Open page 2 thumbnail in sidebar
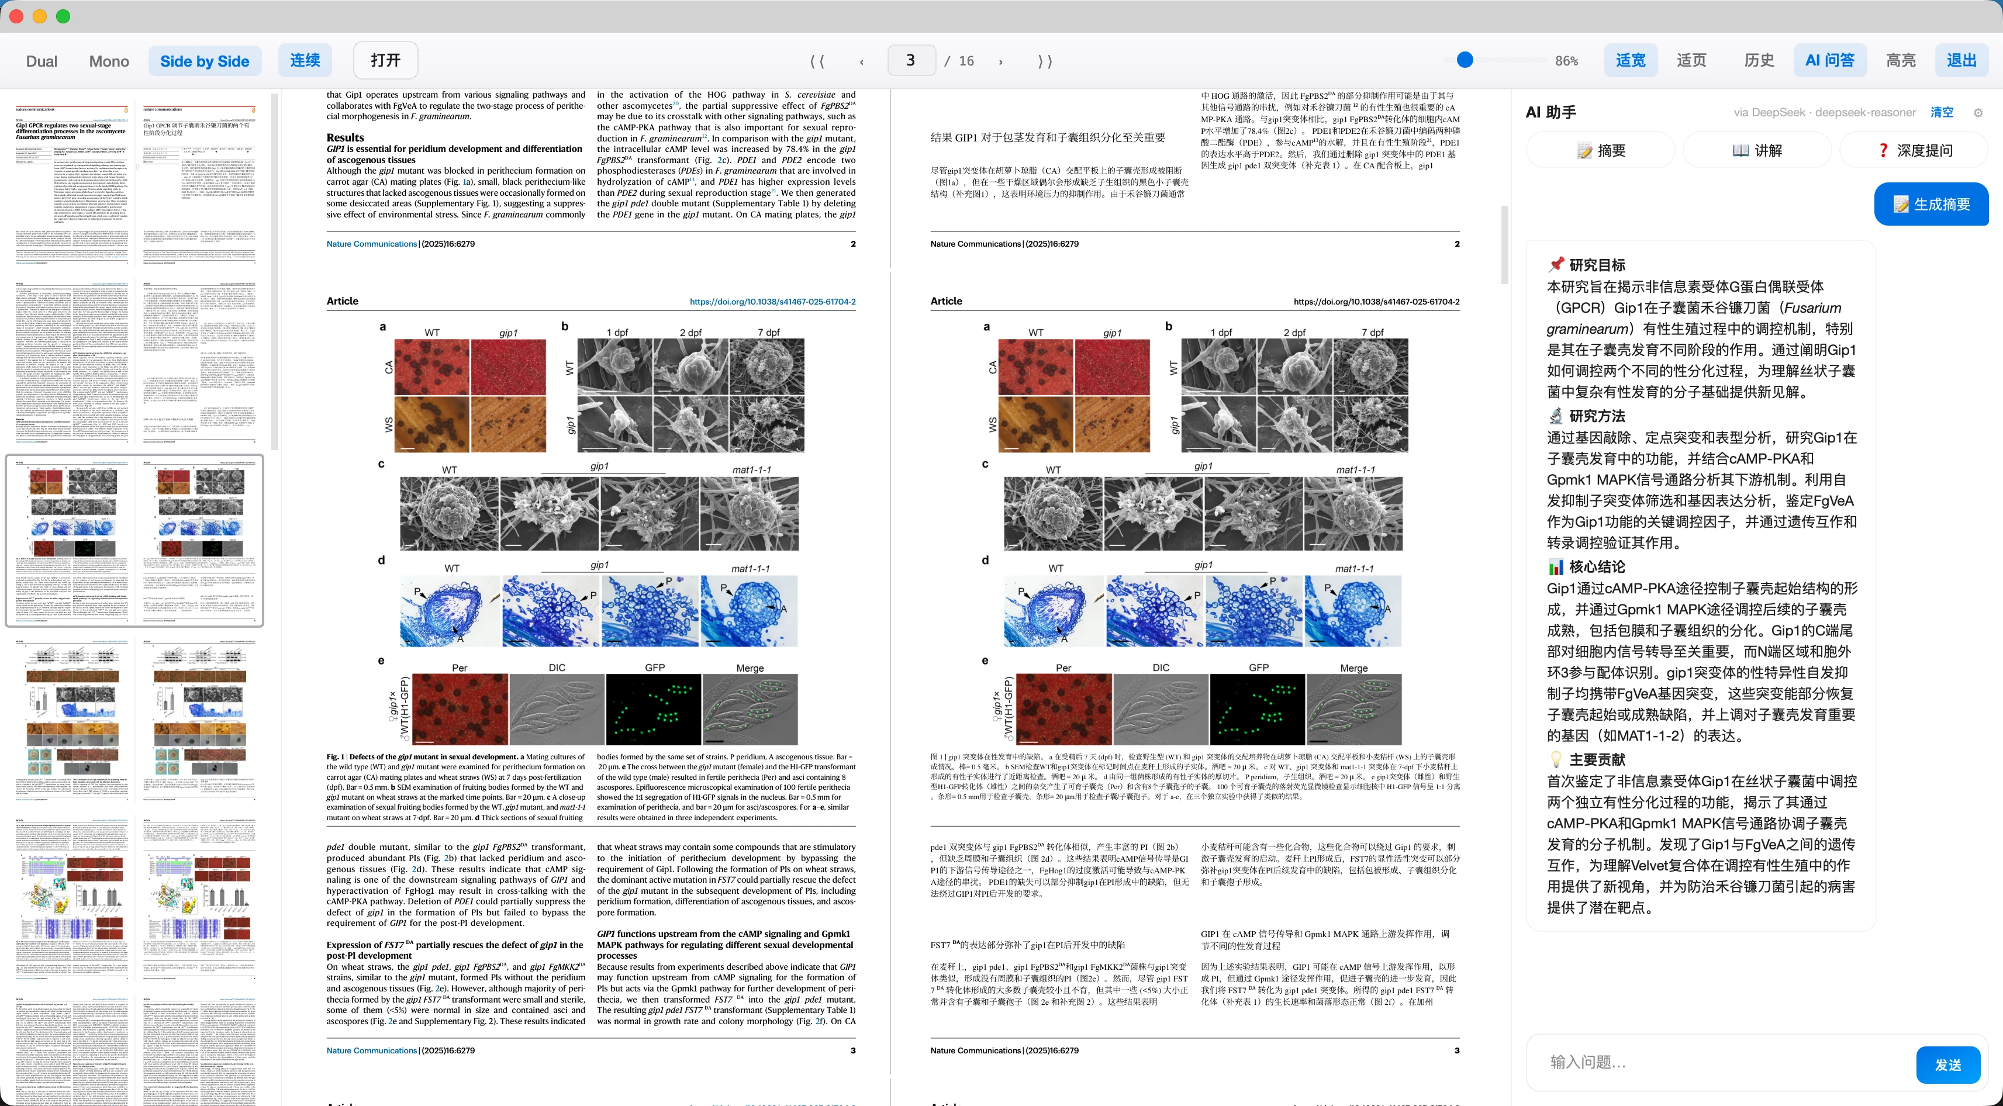2003x1106 pixels. click(134, 362)
